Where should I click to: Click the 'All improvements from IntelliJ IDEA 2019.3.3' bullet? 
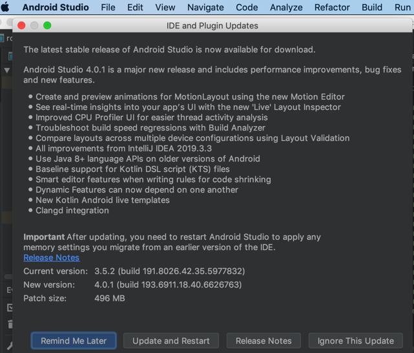click(x=123, y=149)
